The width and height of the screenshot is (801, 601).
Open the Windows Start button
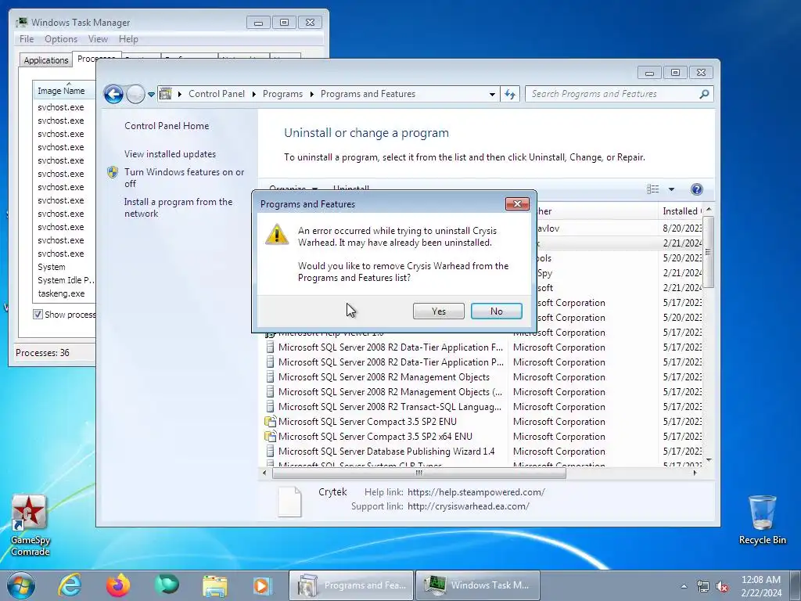[20, 585]
